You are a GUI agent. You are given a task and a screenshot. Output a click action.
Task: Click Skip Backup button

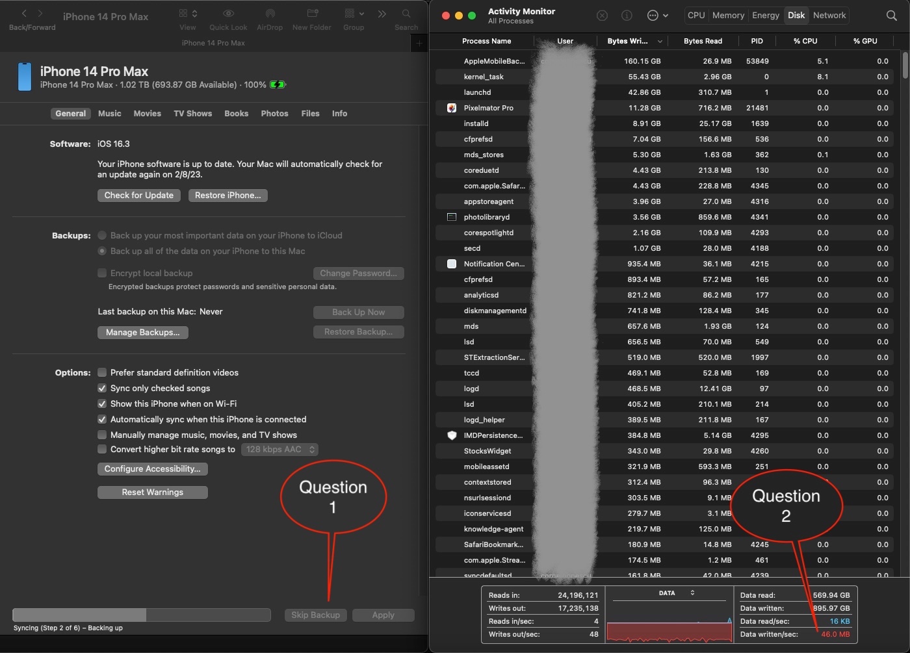tap(316, 615)
